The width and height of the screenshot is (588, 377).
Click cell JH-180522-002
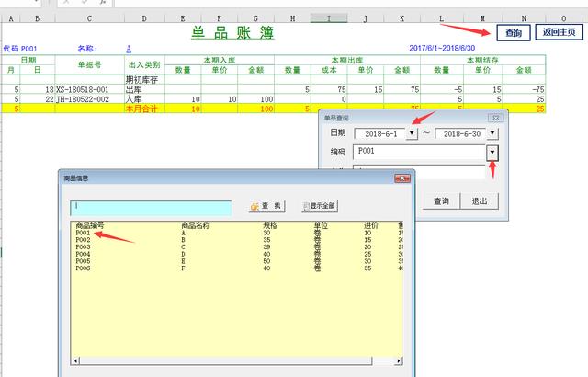90,99
